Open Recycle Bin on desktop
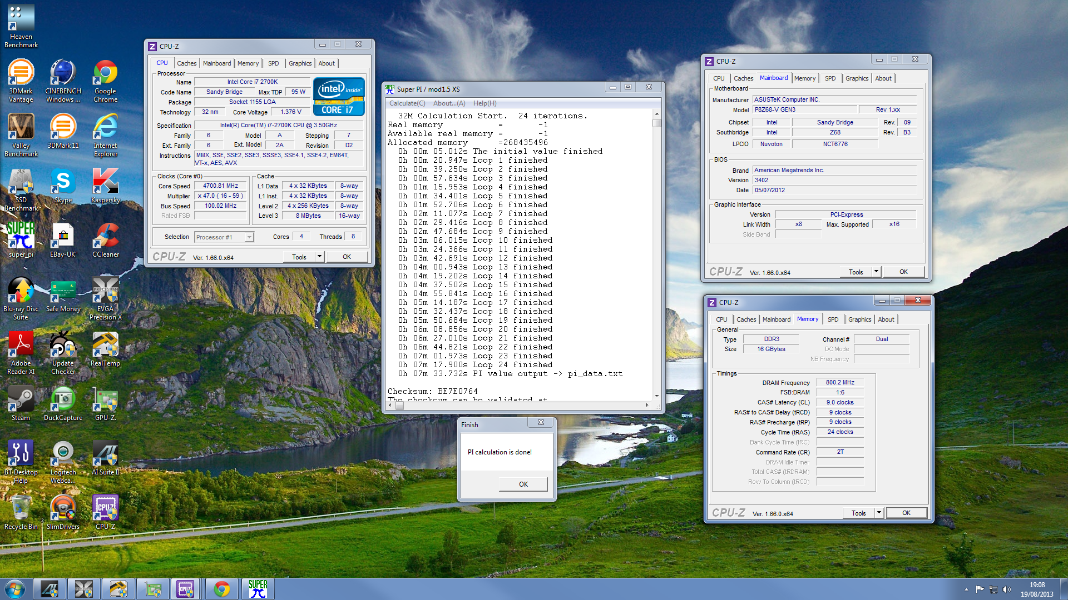The width and height of the screenshot is (1068, 600). [21, 513]
